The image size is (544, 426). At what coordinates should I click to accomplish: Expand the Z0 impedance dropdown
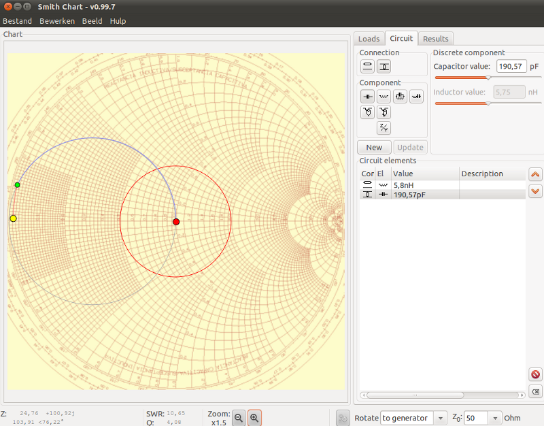click(495, 418)
